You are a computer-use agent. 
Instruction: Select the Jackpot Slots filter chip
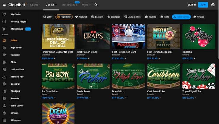[132, 17]
